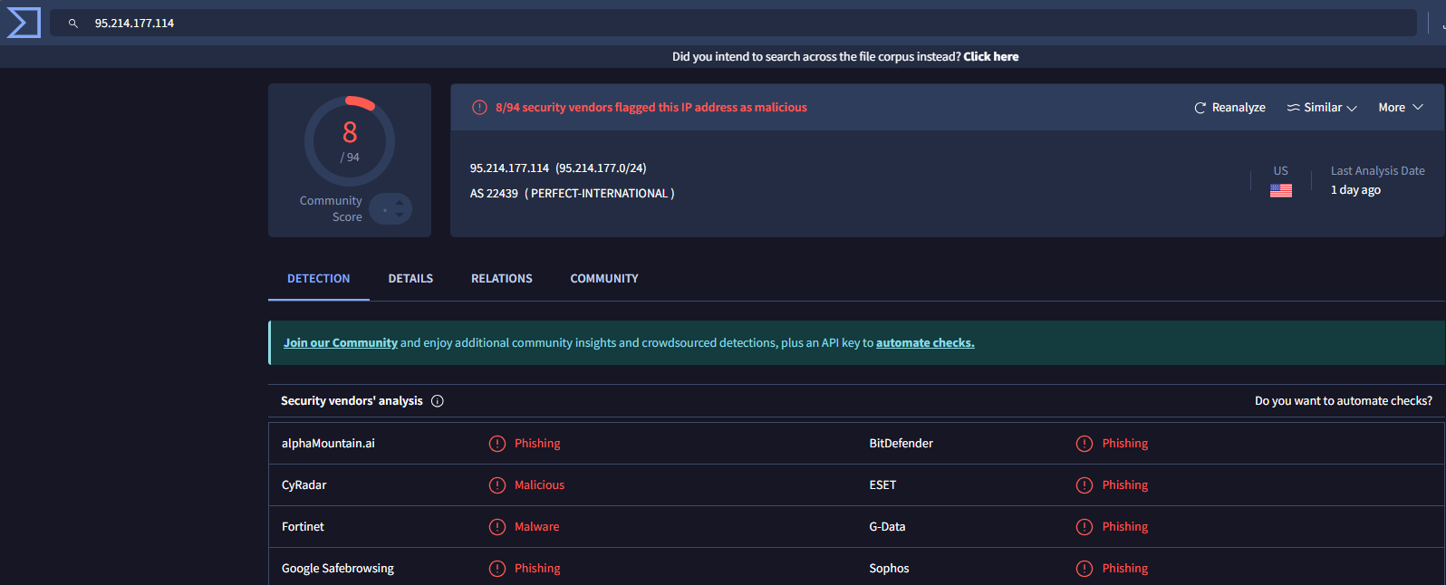Image resolution: width=1446 pixels, height=585 pixels.
Task: Click the red alert icon beside flagged message
Action: [480, 108]
